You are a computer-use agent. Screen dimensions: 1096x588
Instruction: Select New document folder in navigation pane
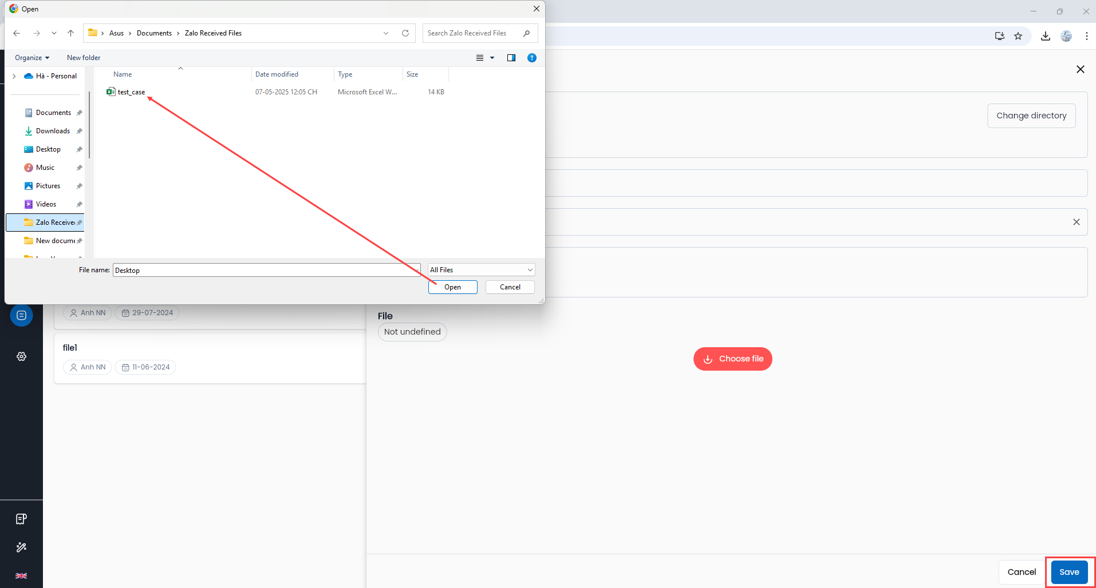[53, 241]
